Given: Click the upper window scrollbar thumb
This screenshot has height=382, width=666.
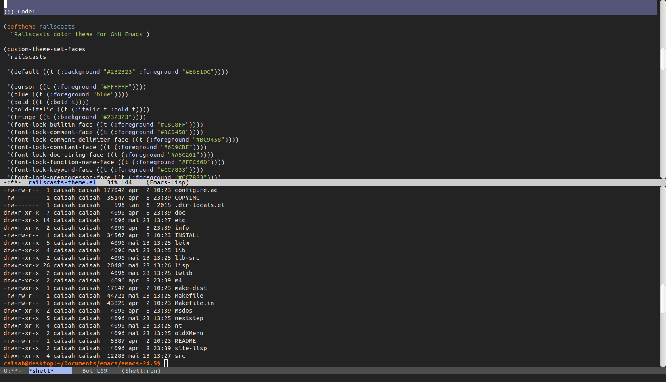Looking at the screenshot, I should click(663, 59).
